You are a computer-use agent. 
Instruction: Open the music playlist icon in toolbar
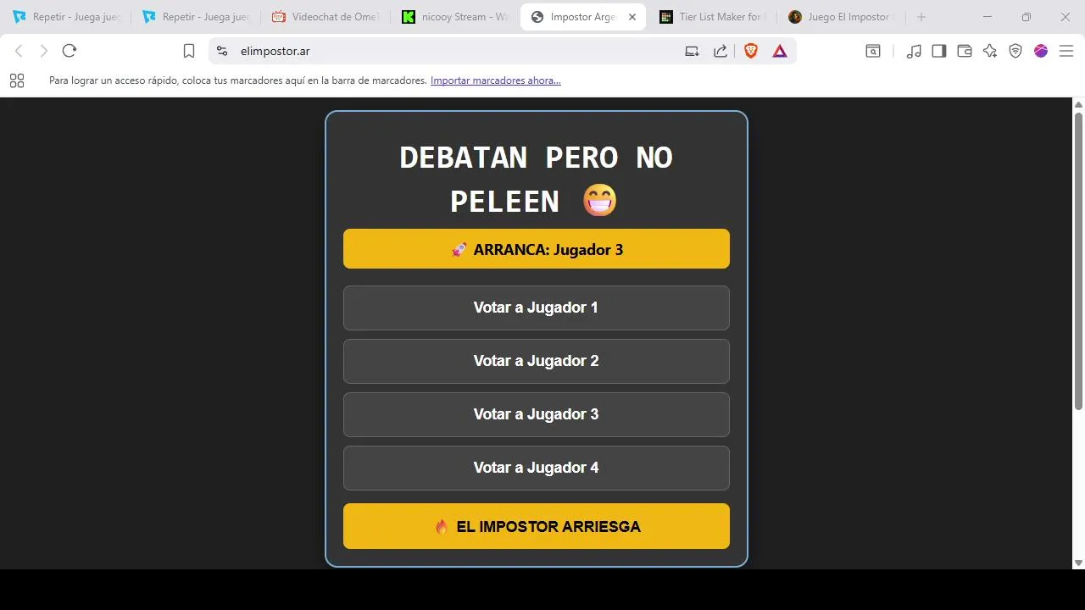point(914,51)
